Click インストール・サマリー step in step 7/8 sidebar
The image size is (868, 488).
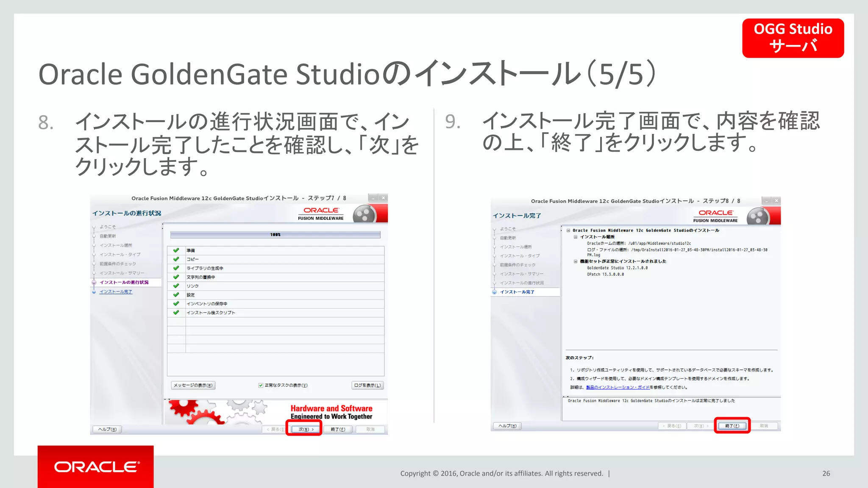coord(122,273)
